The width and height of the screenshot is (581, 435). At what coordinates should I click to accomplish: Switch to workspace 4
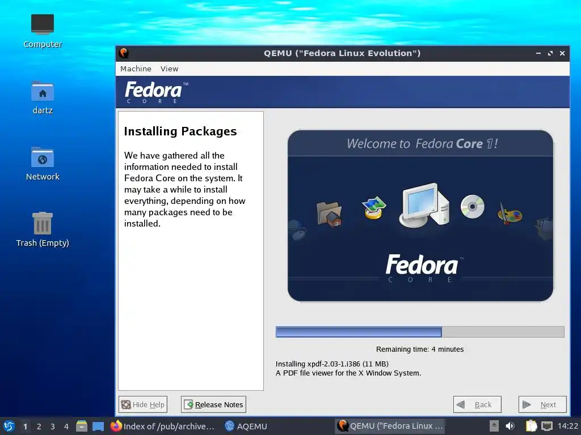pyautogui.click(x=66, y=427)
